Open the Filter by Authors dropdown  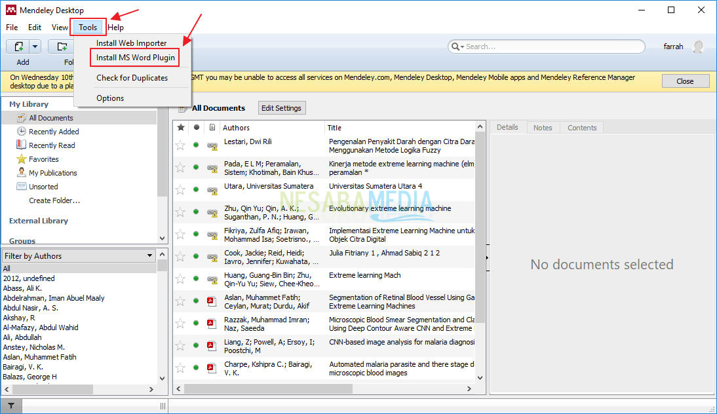point(79,256)
